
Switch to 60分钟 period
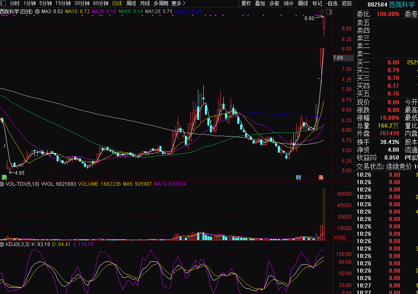click(101, 3)
